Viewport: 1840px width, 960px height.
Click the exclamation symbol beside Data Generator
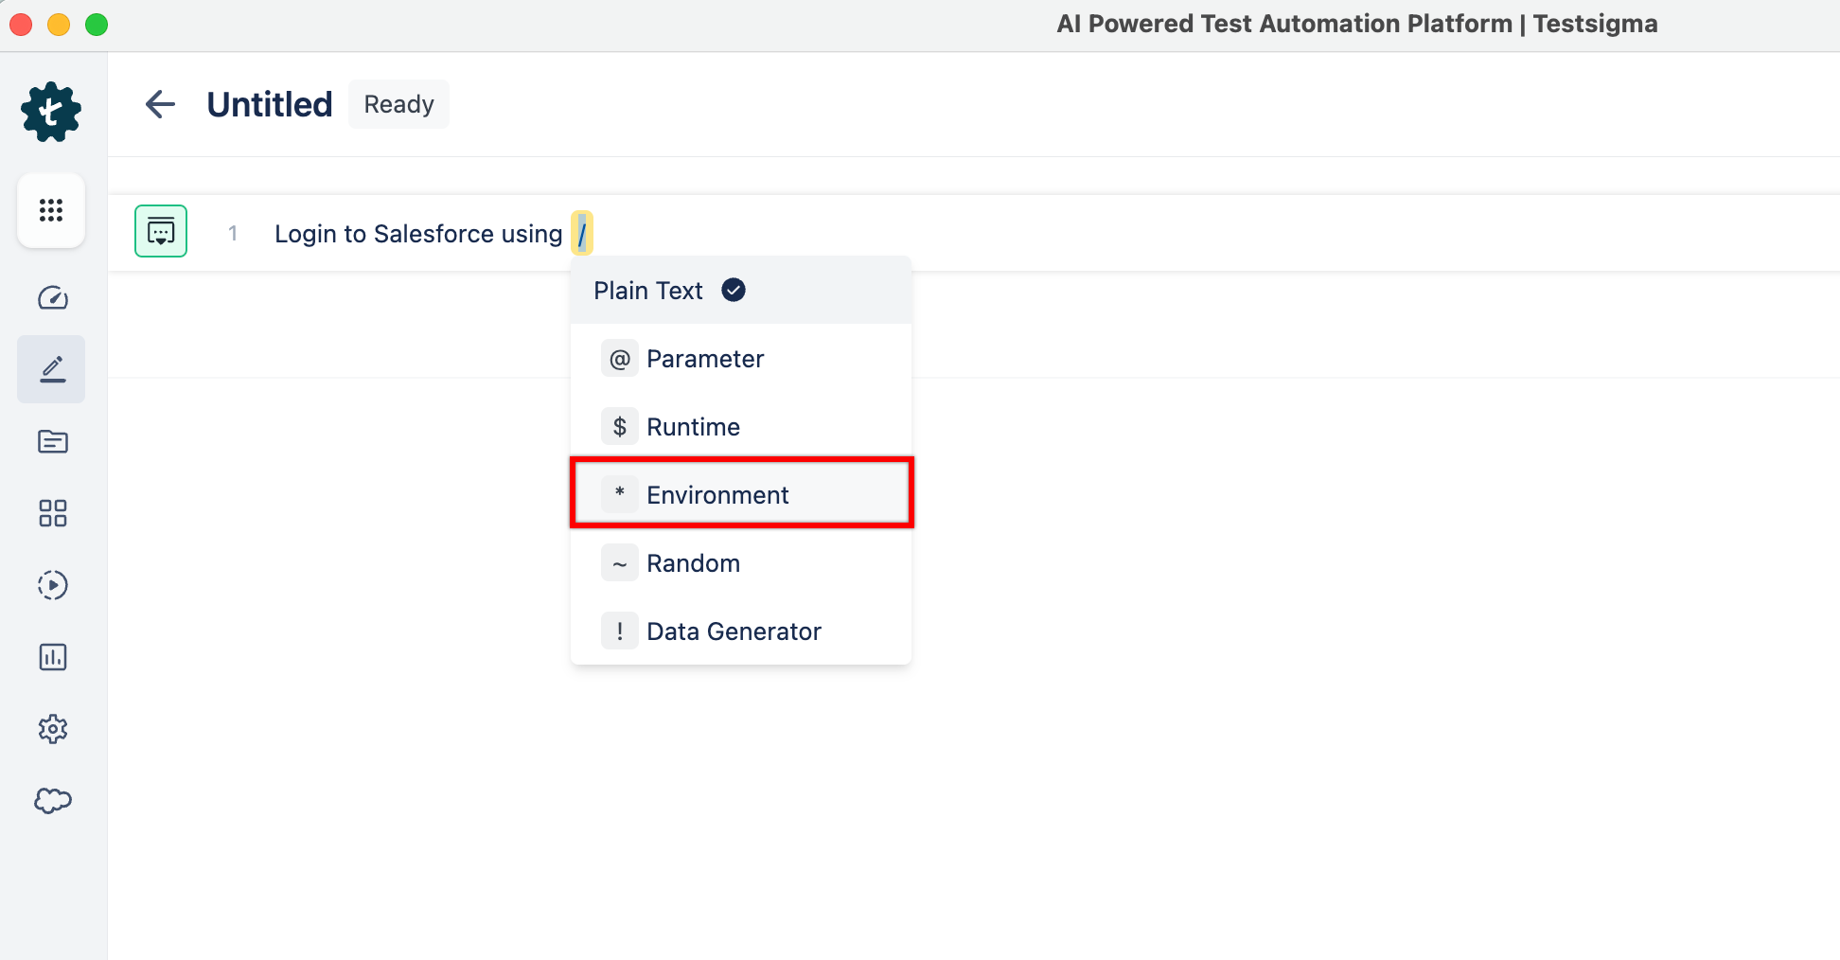coord(620,631)
